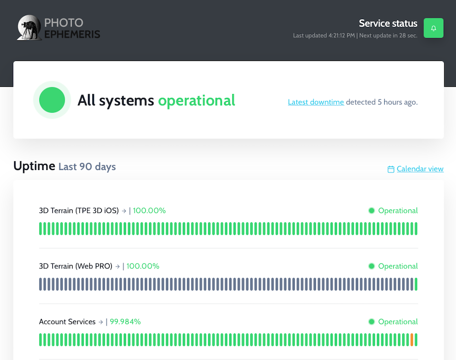Click the last green bar in Web PRO uptime

[x=416, y=284]
